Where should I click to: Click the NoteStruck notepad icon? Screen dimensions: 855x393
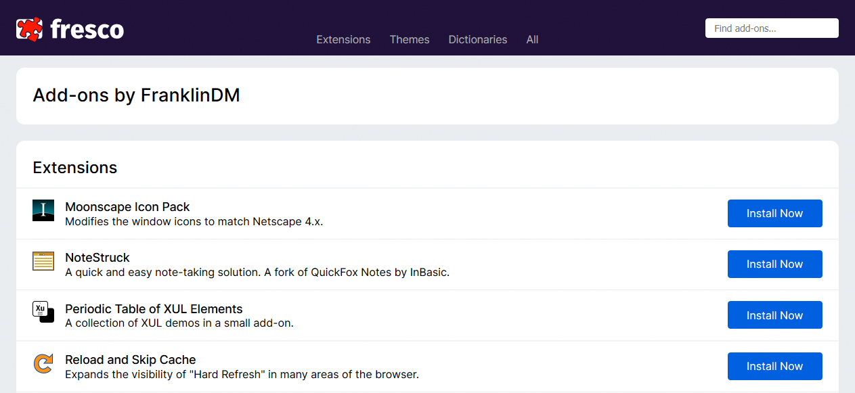(x=43, y=261)
